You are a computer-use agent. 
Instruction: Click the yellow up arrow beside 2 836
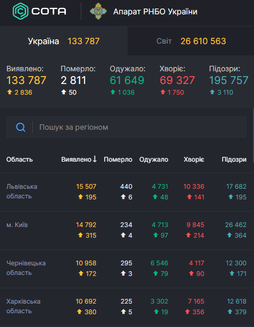[10, 92]
